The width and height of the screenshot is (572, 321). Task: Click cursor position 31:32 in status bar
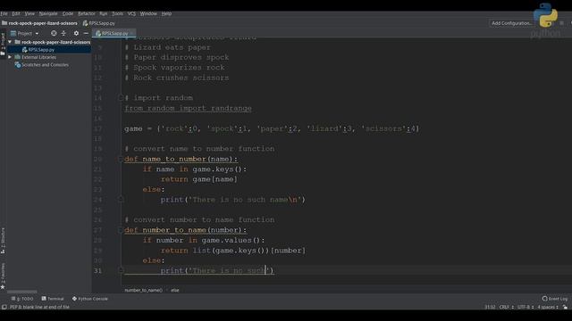point(490,307)
